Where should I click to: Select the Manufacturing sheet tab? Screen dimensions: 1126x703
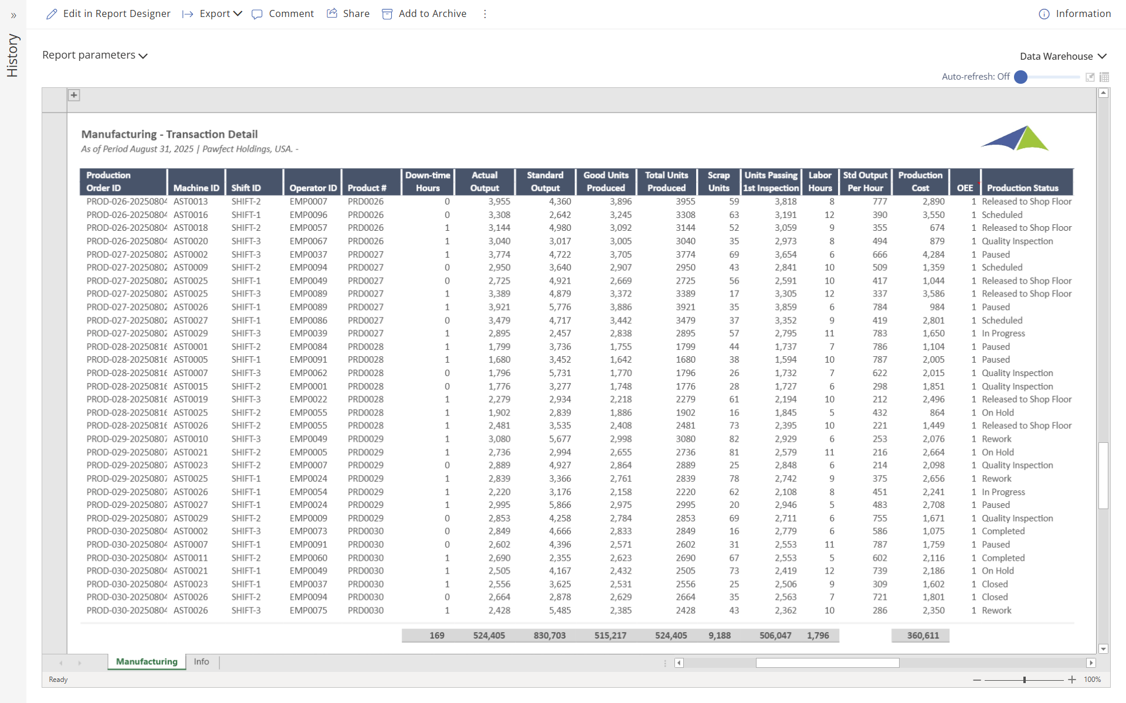(x=146, y=661)
